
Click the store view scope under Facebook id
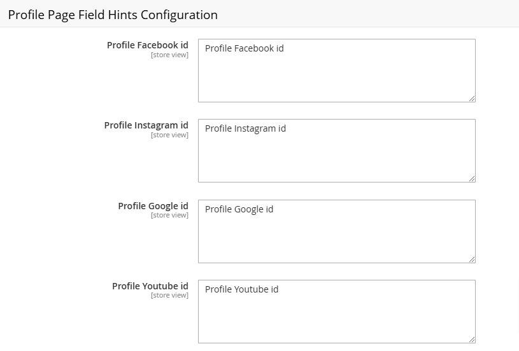(169, 55)
